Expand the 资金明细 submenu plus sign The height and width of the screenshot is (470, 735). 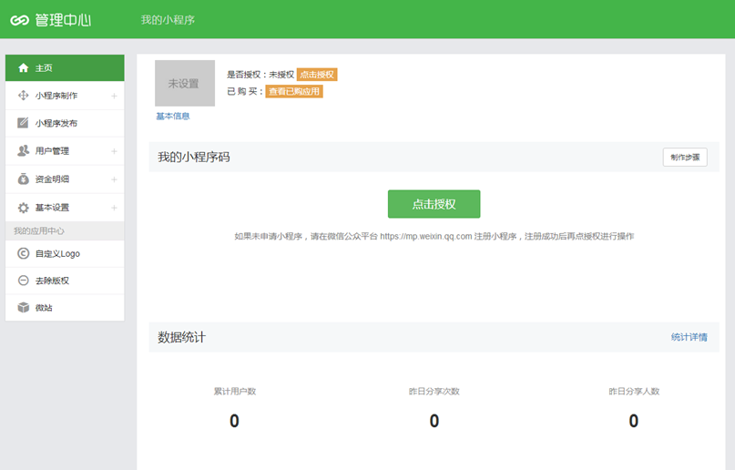point(114,179)
